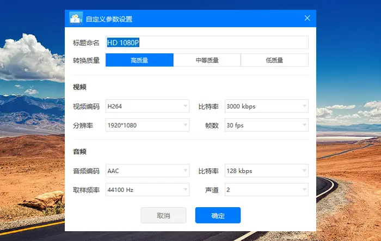
Task: Click the 取样频率 label
Action: pos(86,190)
